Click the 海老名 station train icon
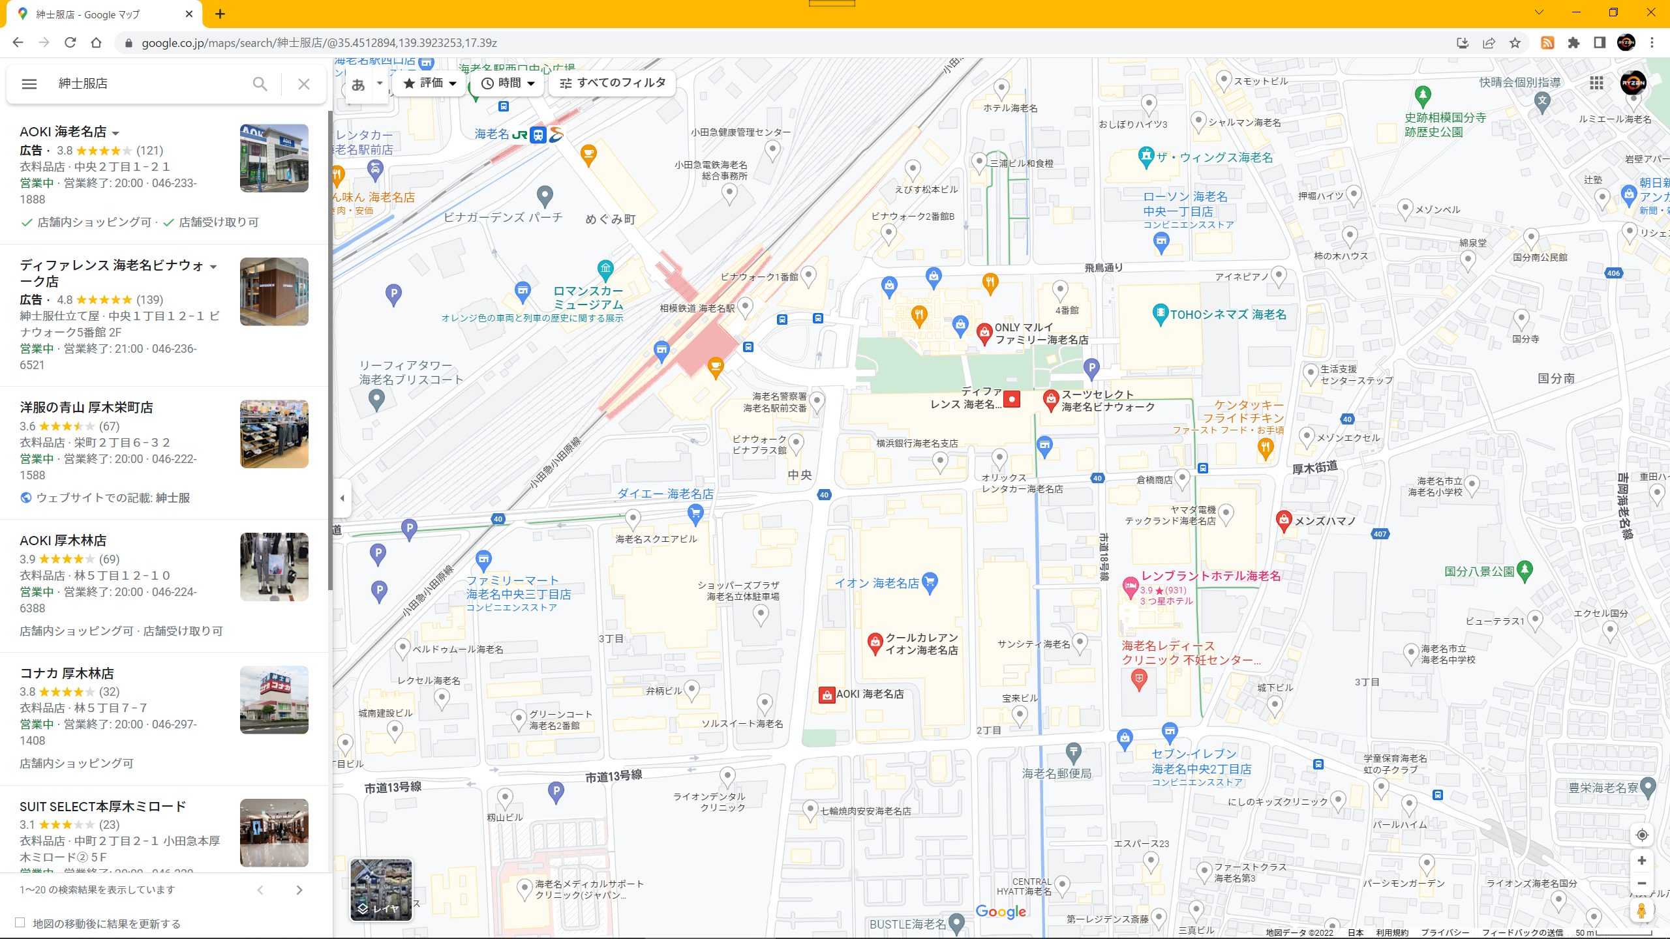1670x939 pixels. point(538,135)
